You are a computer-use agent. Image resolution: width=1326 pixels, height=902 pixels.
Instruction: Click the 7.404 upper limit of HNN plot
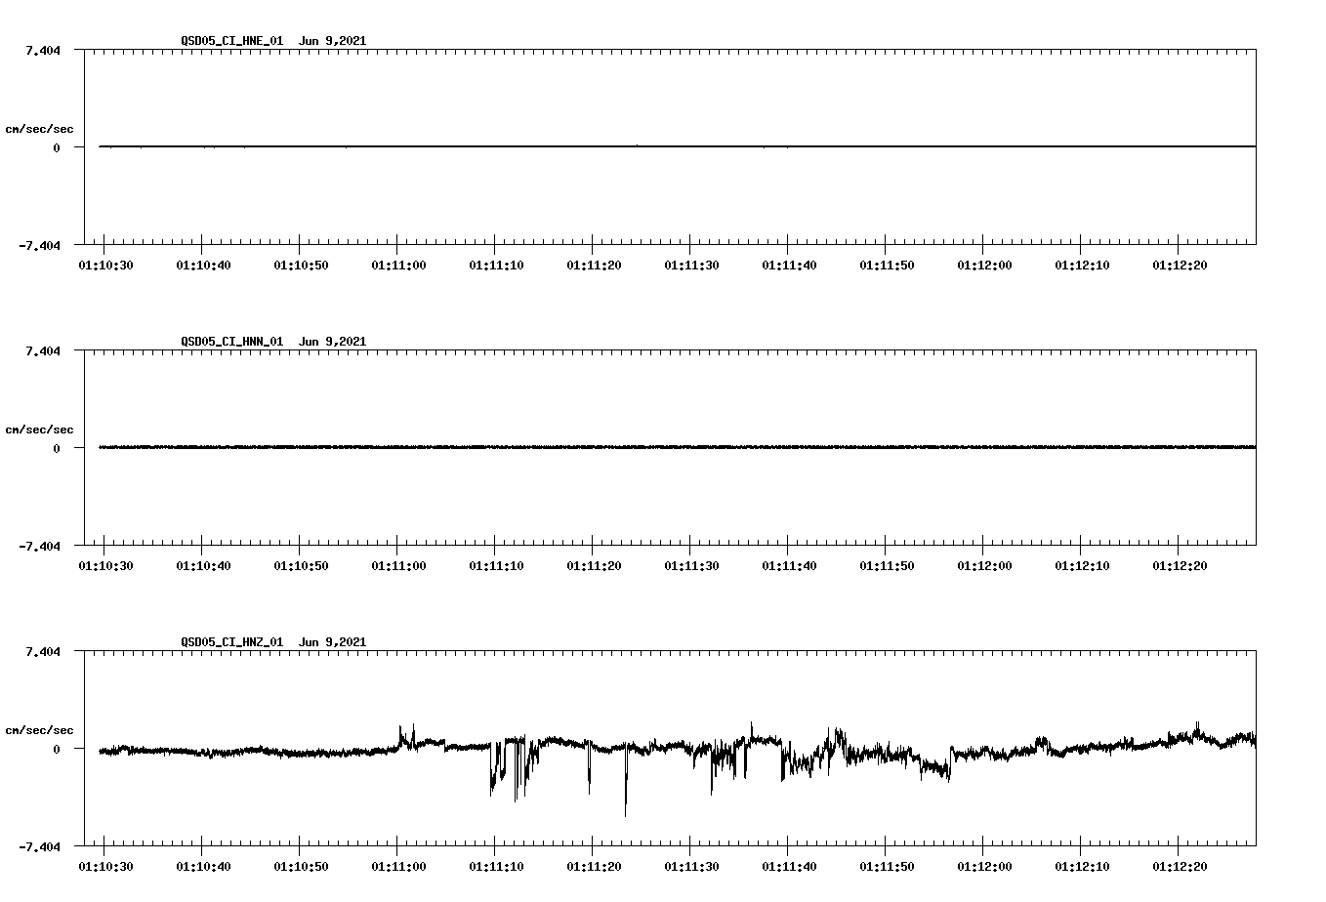click(x=42, y=351)
